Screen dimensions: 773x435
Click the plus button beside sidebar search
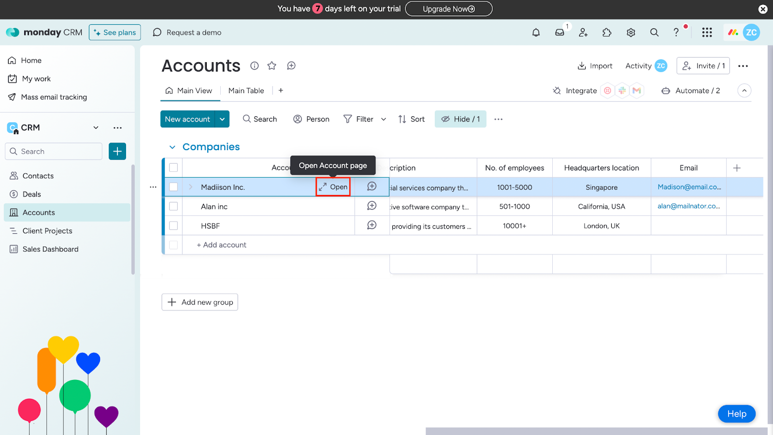coord(117,151)
